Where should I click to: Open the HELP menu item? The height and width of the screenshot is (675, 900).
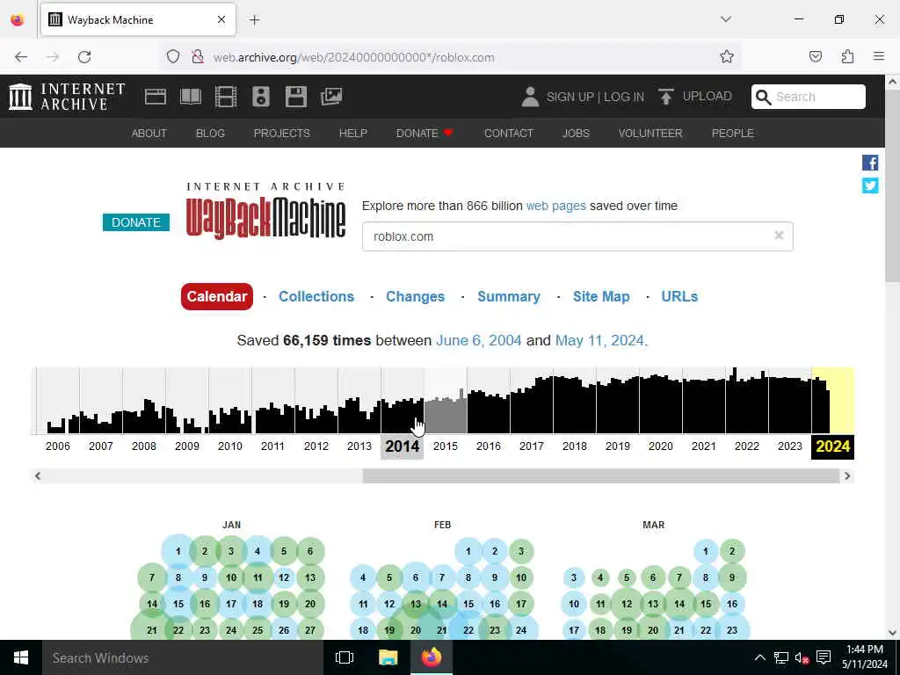click(x=353, y=134)
